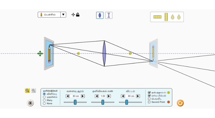This screenshot has width=215, height=118.
Task: Click the green move arrows on pencil object
Action: point(40,54)
